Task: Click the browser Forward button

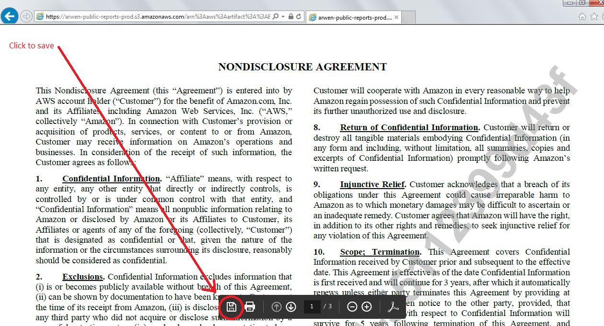Action: [27, 16]
